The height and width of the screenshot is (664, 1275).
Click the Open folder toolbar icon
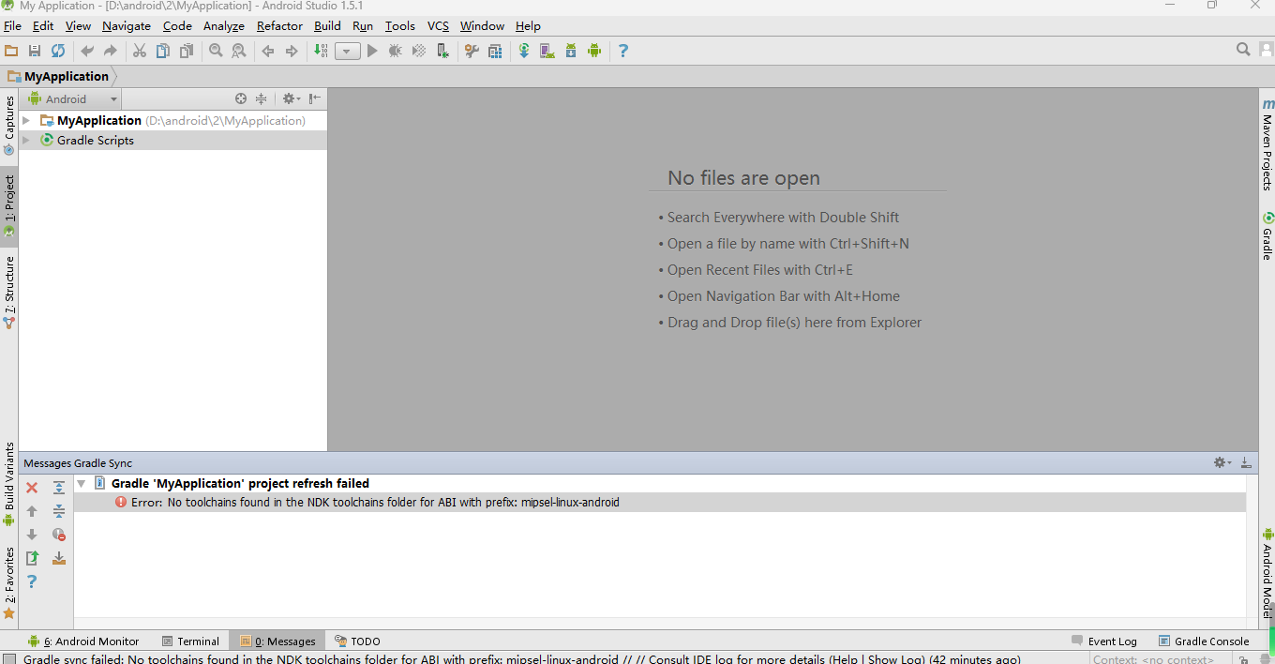coord(11,51)
